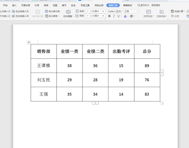Click the 业绩一类 header cell

click(69, 51)
